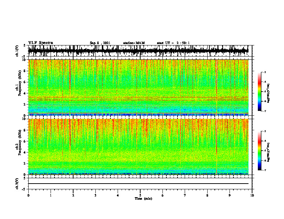Screen dimensions: 284x219
Task: Click the "6" kHz tick of ch.1 spectrogram
Action: [25, 82]
